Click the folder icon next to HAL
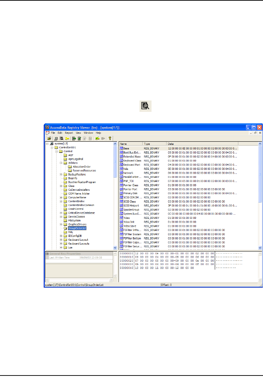The height and width of the screenshot is (388, 263). point(65,232)
